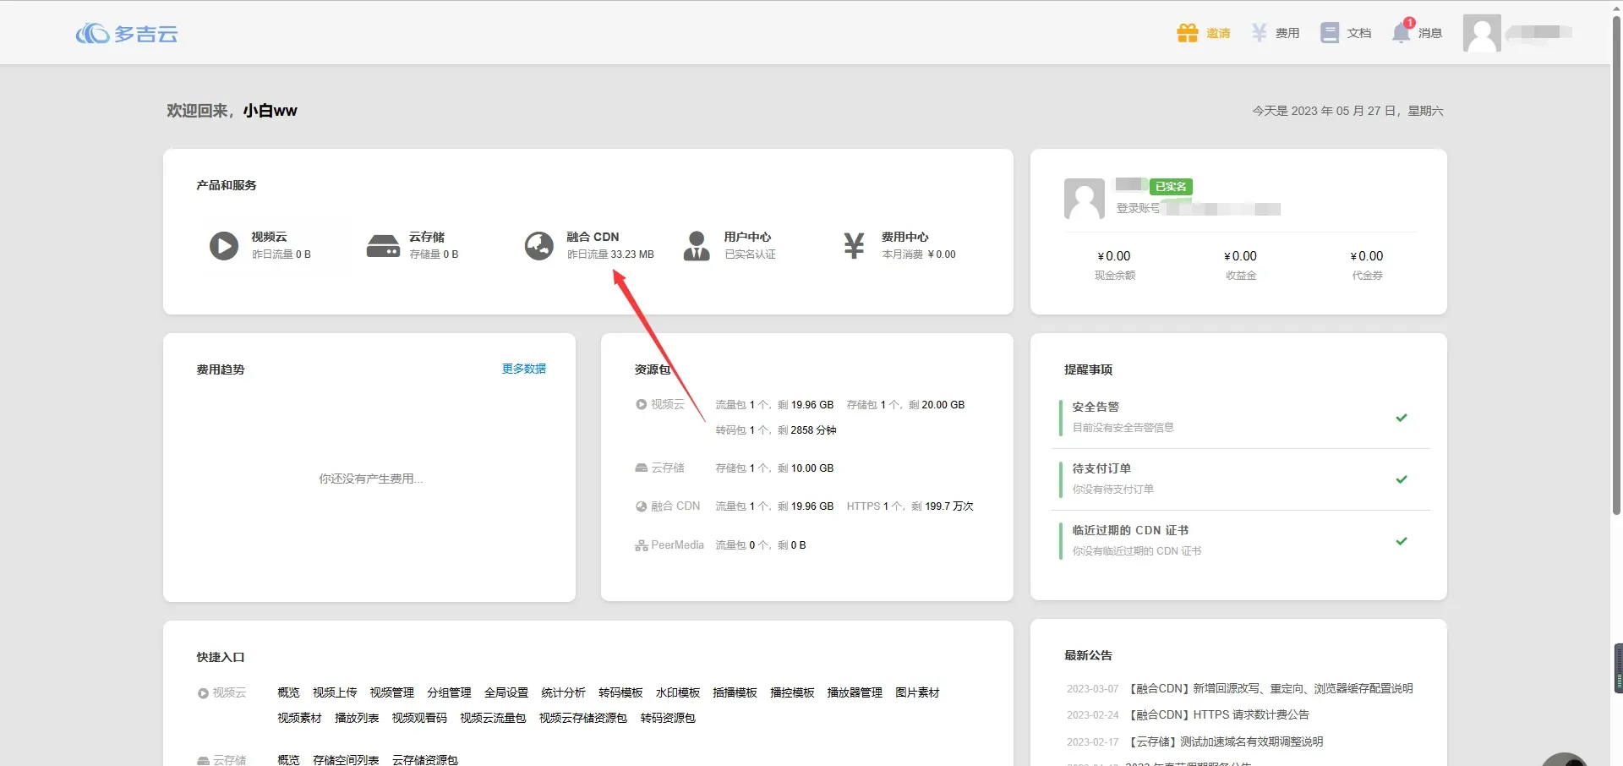Open 播放器管理 shortcut

855,692
